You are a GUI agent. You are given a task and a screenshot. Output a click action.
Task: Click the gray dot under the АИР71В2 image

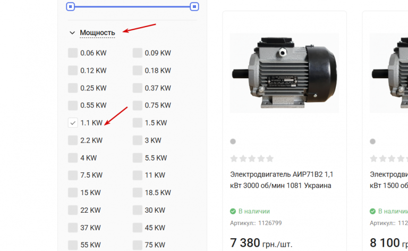233,141
